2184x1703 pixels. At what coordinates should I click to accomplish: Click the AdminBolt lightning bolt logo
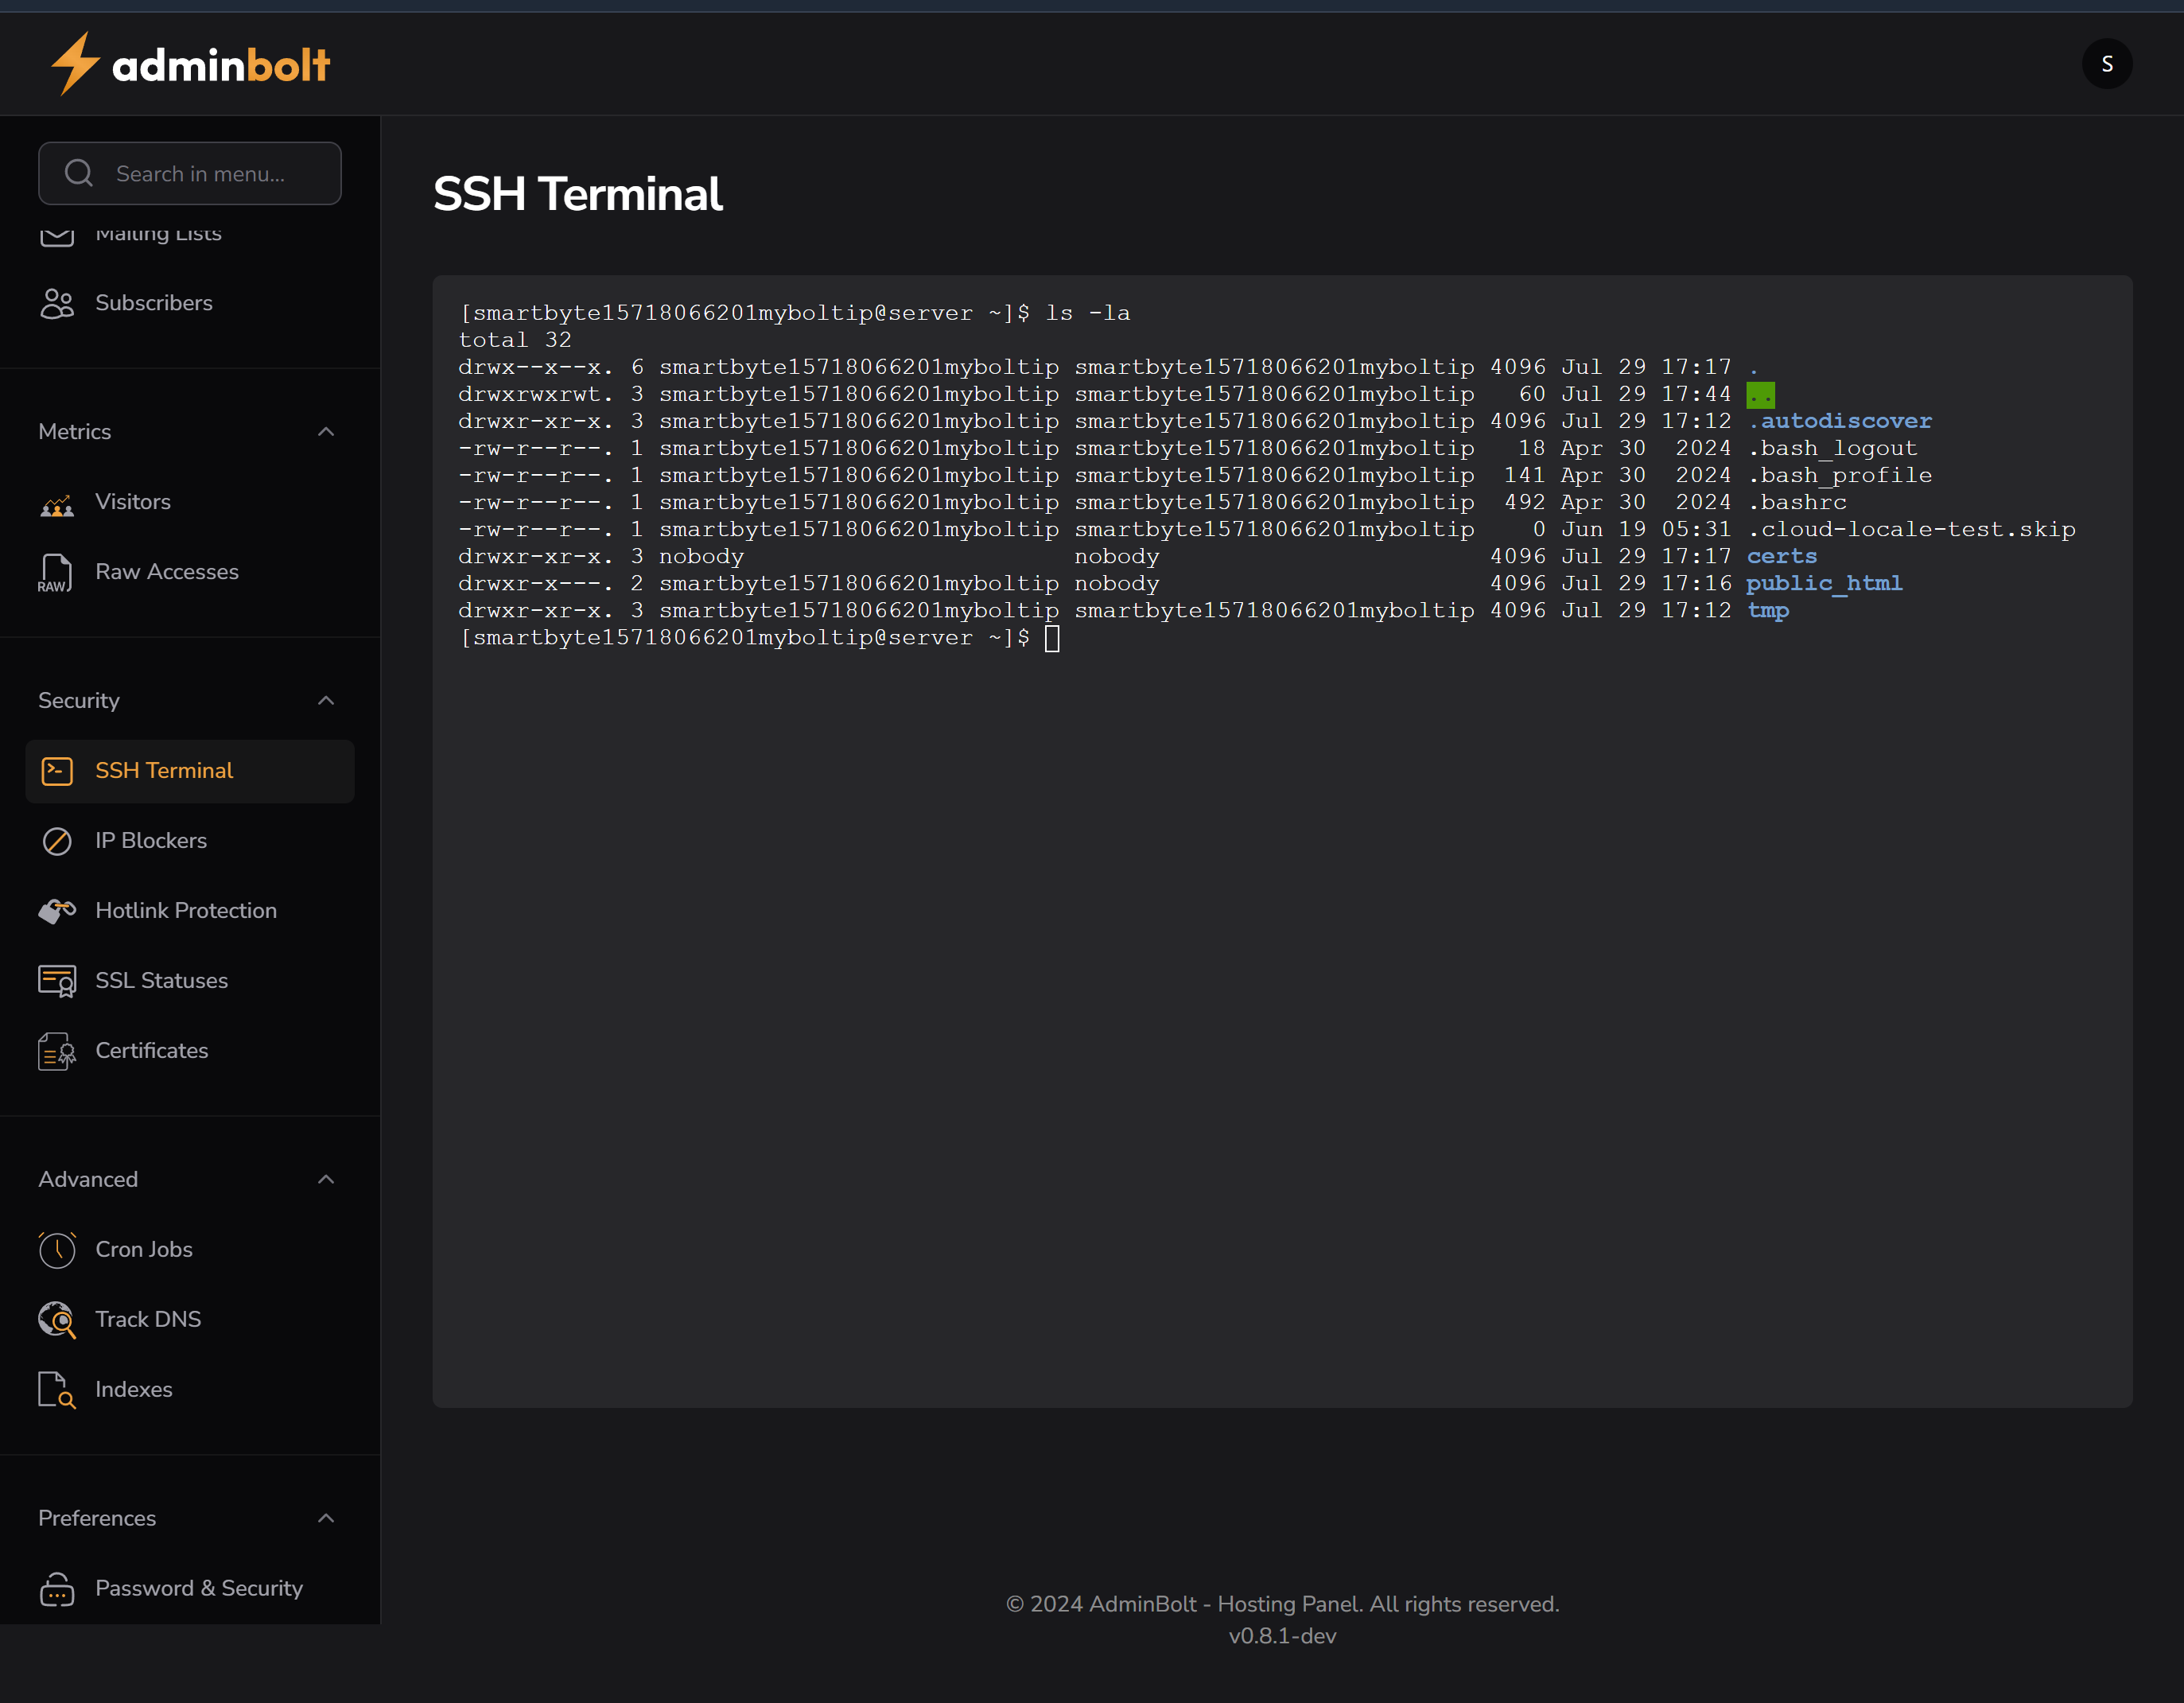coord(74,62)
